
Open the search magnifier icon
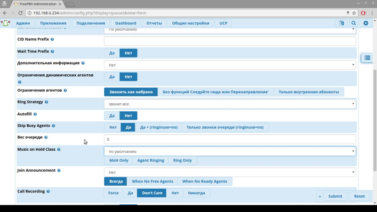pyautogui.click(x=353, y=23)
